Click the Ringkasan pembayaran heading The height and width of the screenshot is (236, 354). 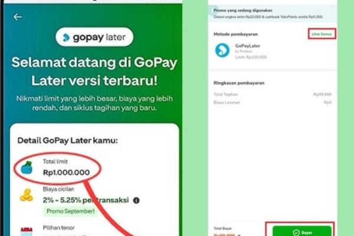click(239, 83)
